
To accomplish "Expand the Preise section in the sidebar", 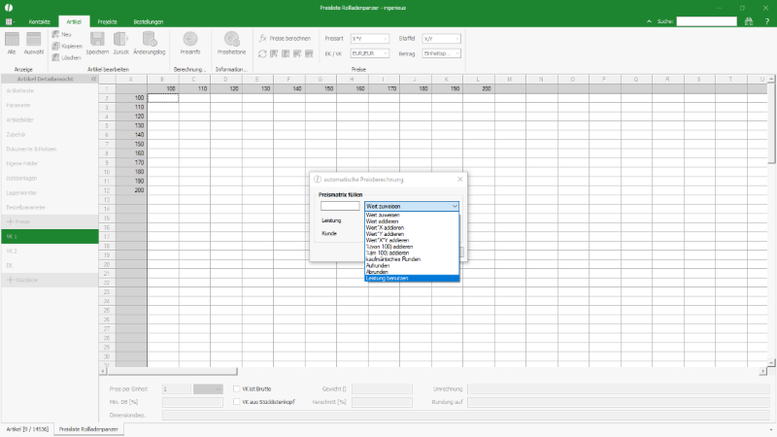I will 10,221.
